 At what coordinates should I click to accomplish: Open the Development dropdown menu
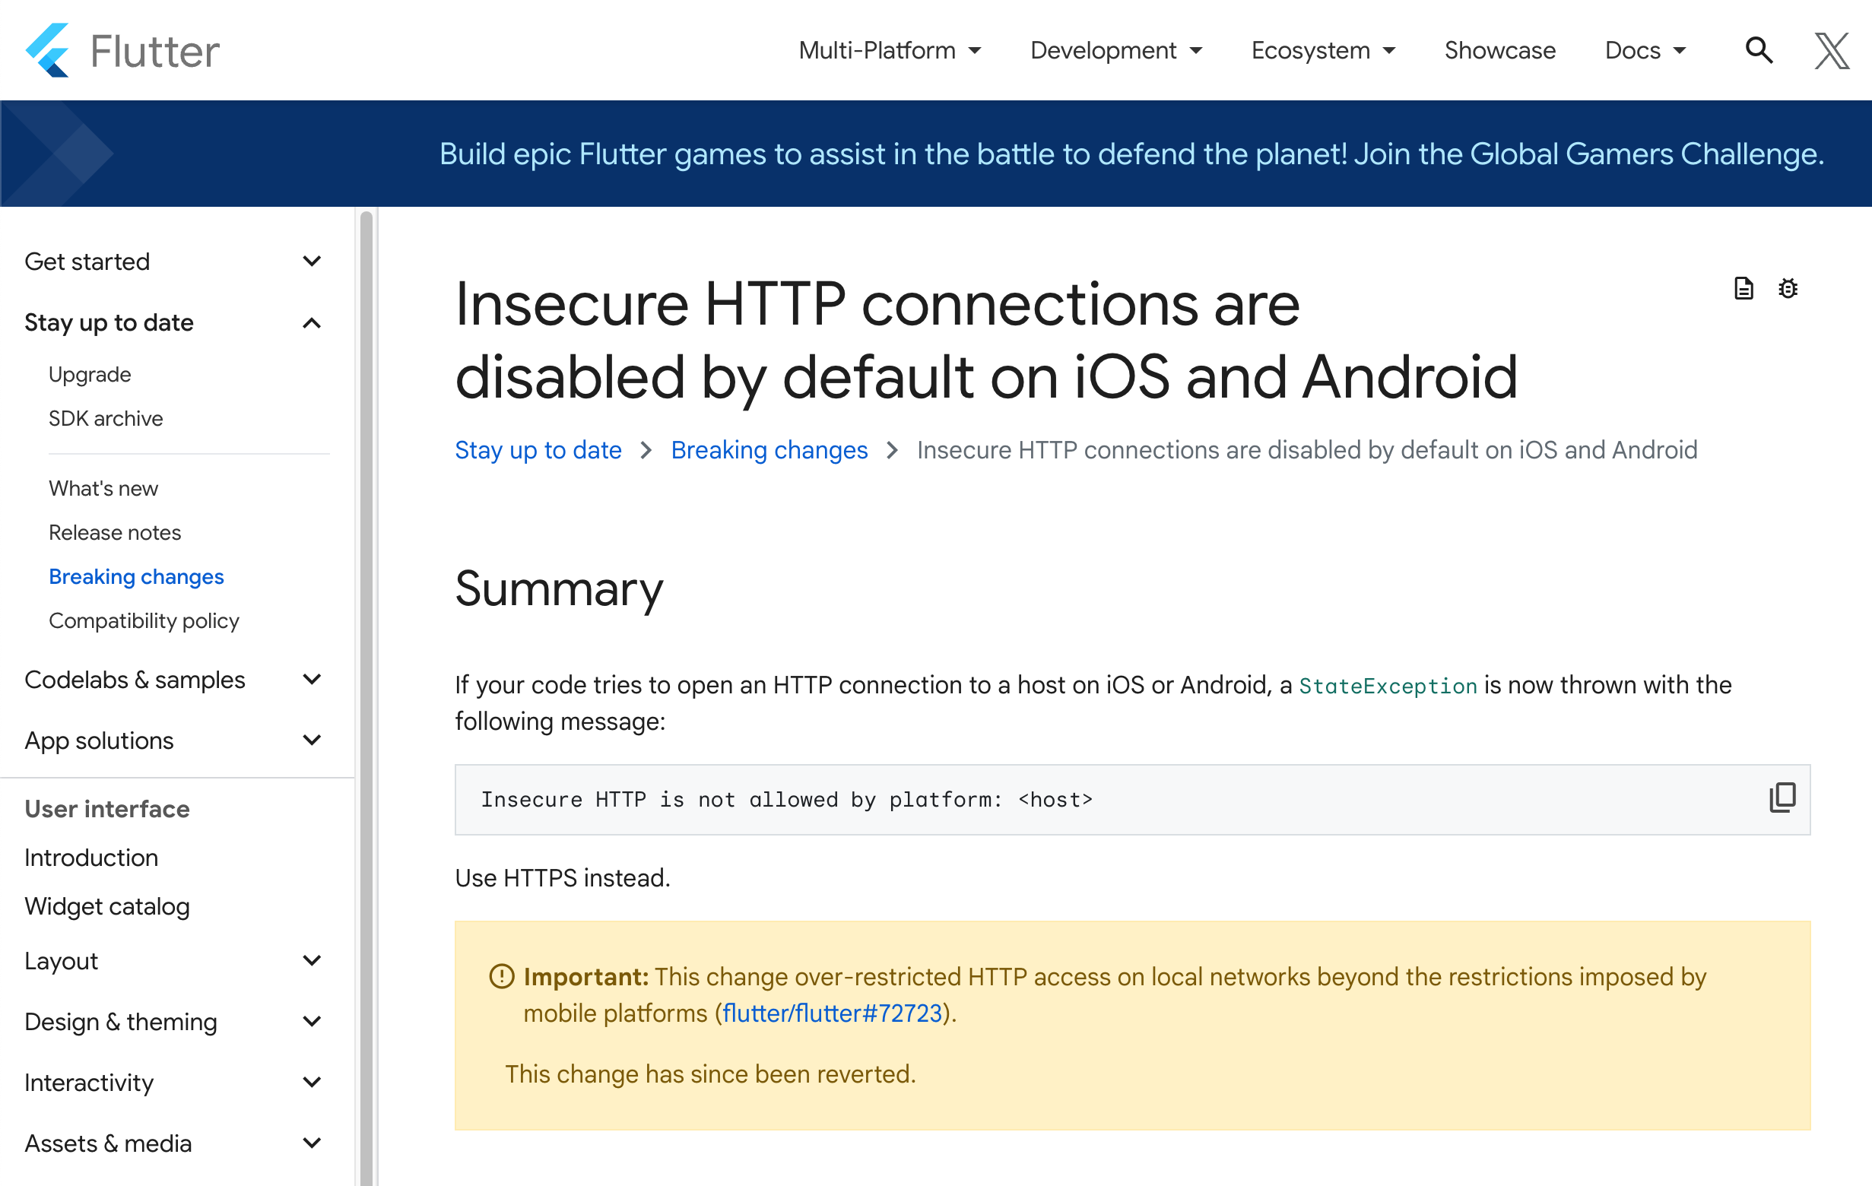point(1115,50)
